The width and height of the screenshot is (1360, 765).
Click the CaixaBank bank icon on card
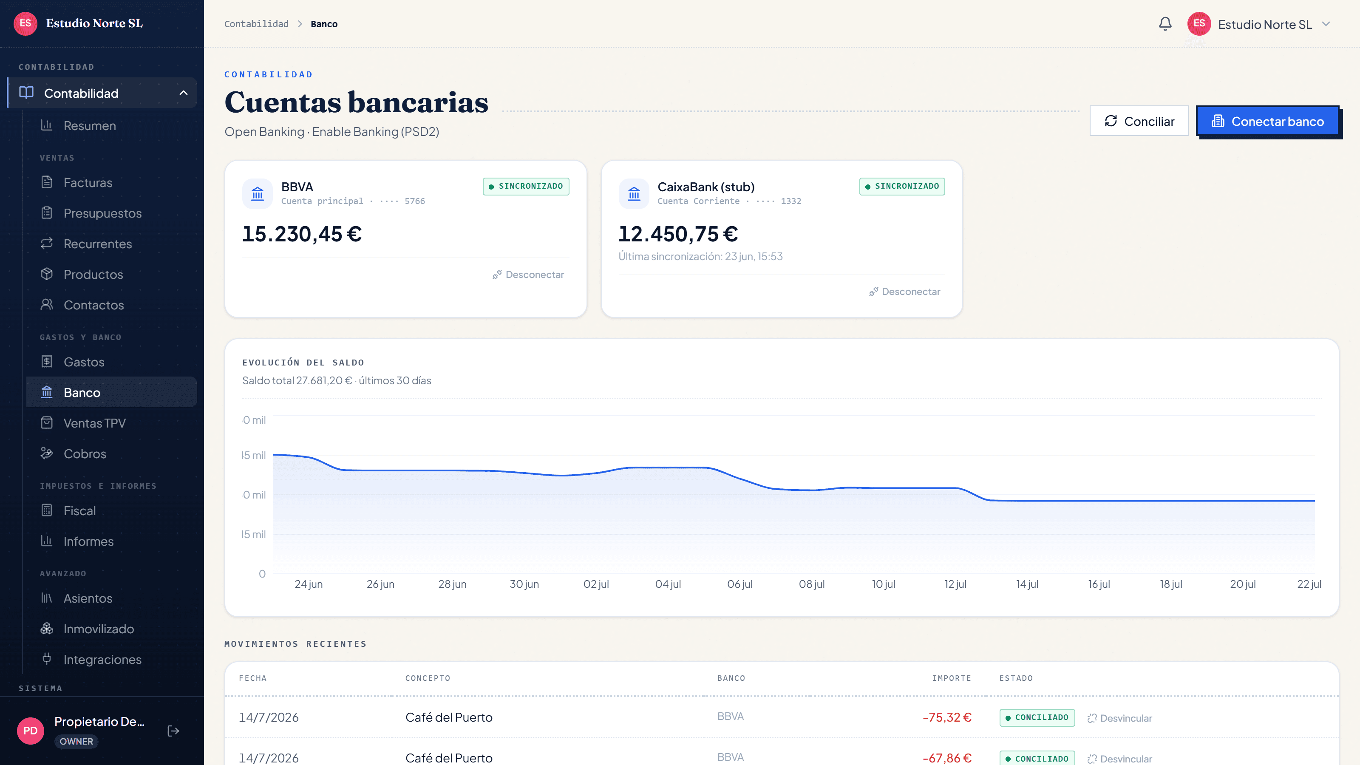click(x=634, y=194)
